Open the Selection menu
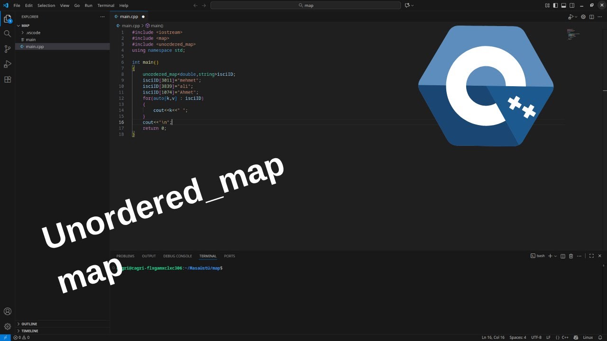607x341 pixels. click(x=46, y=5)
